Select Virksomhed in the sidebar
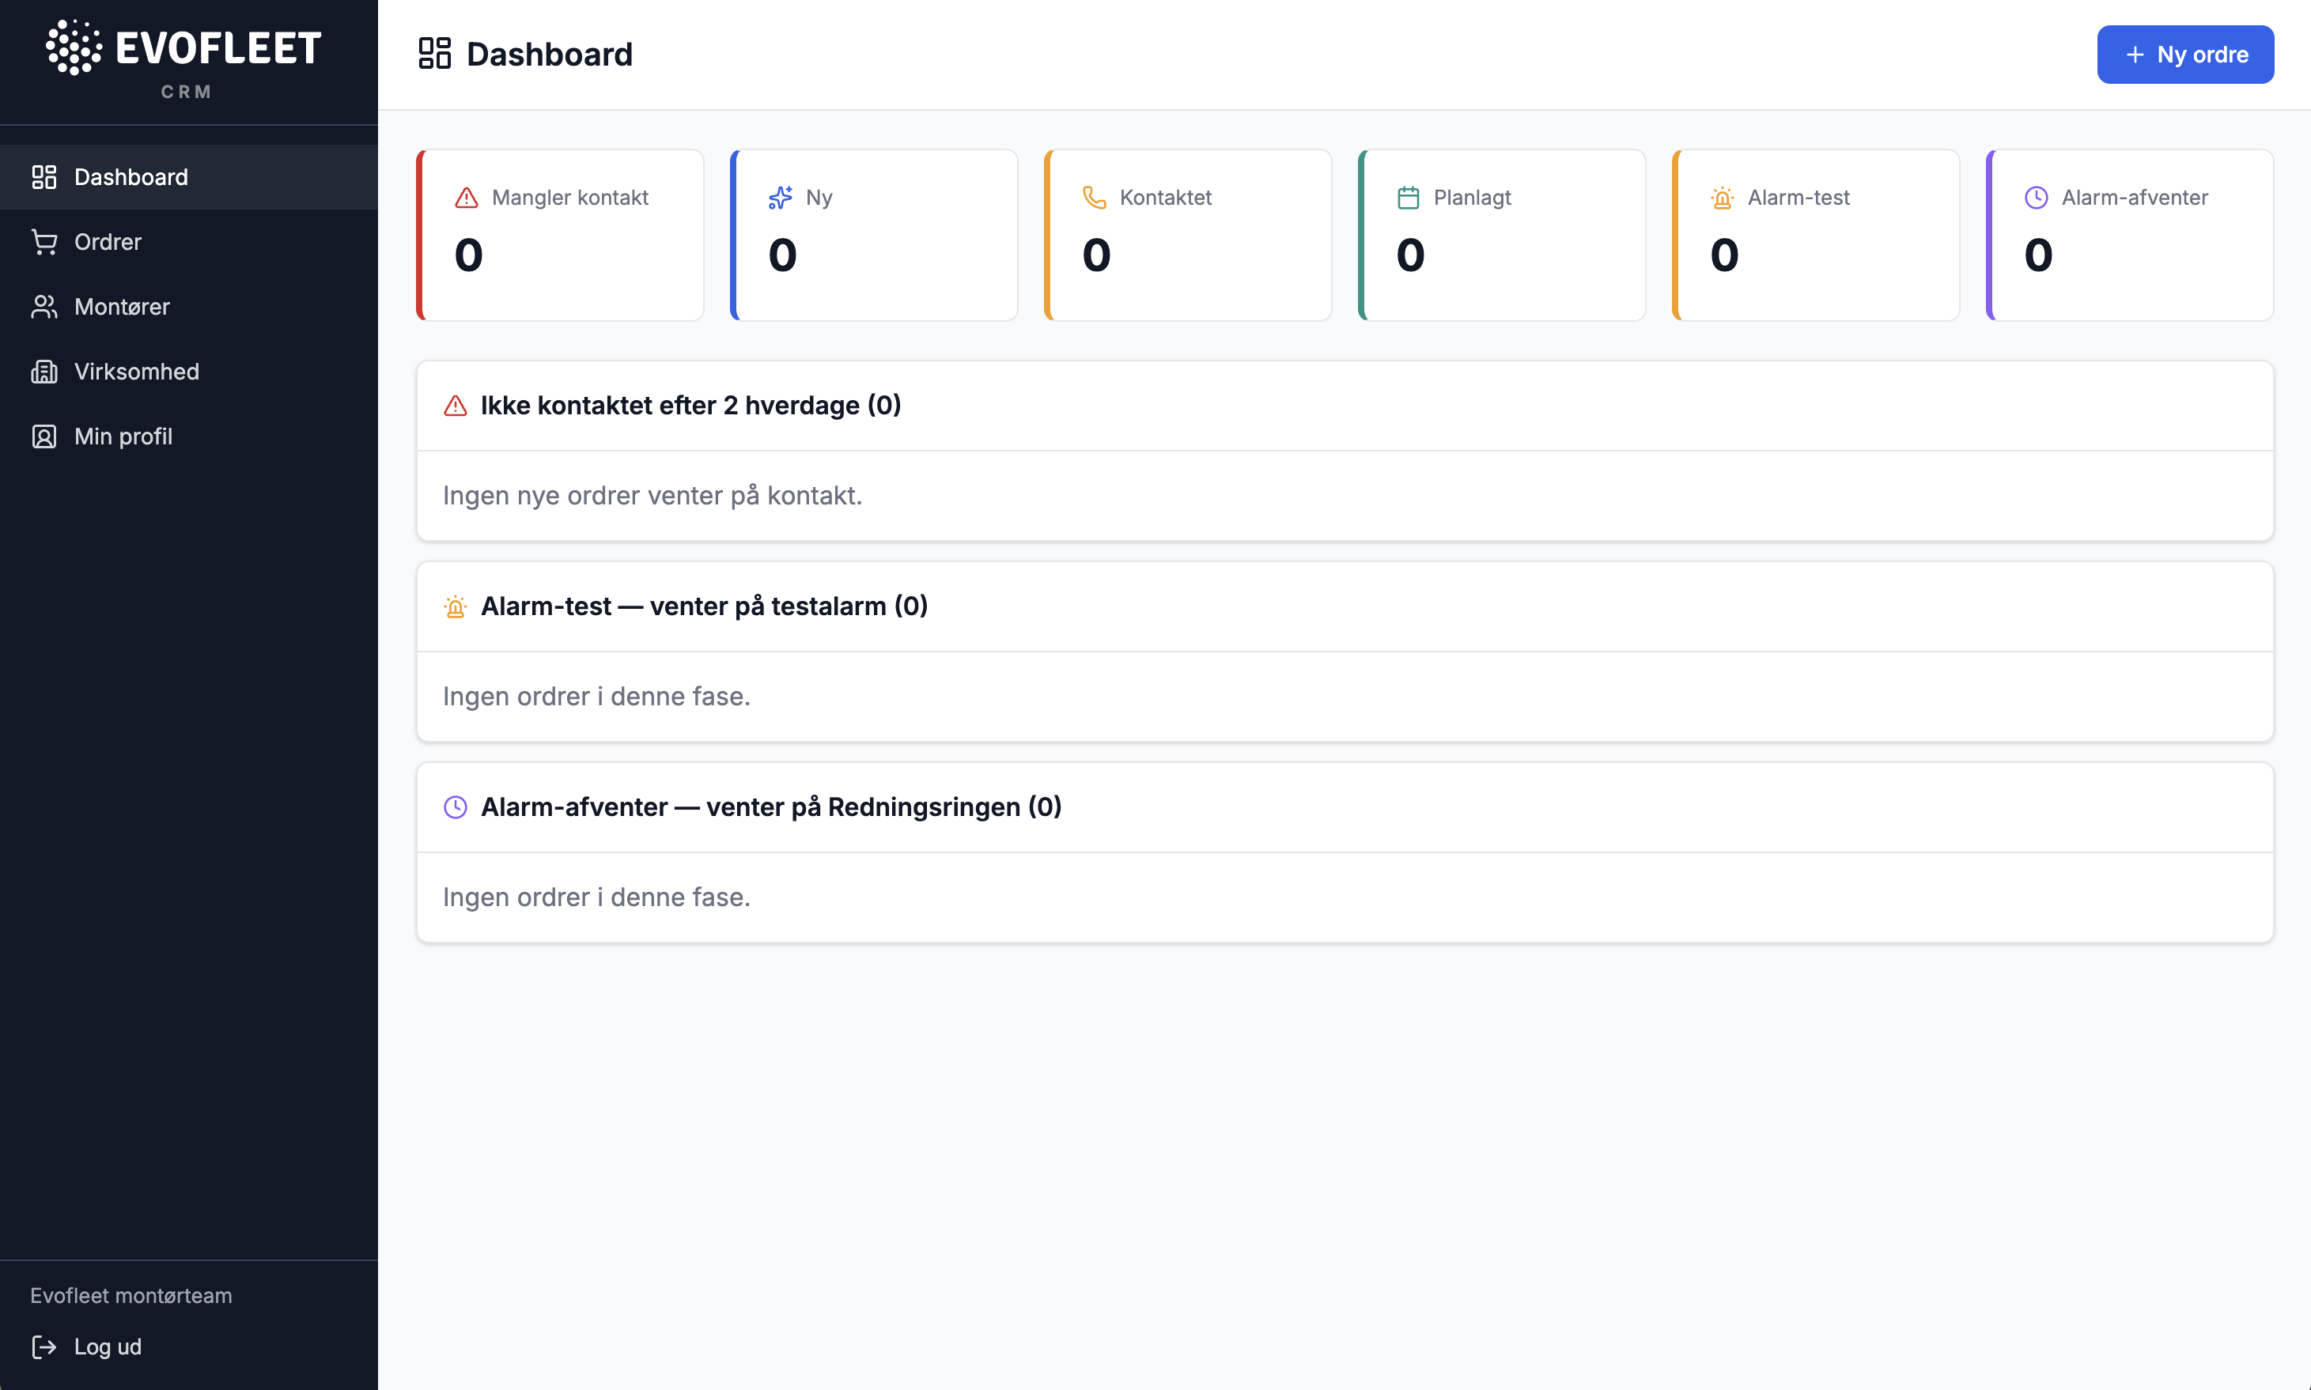This screenshot has width=2311, height=1390. point(188,372)
